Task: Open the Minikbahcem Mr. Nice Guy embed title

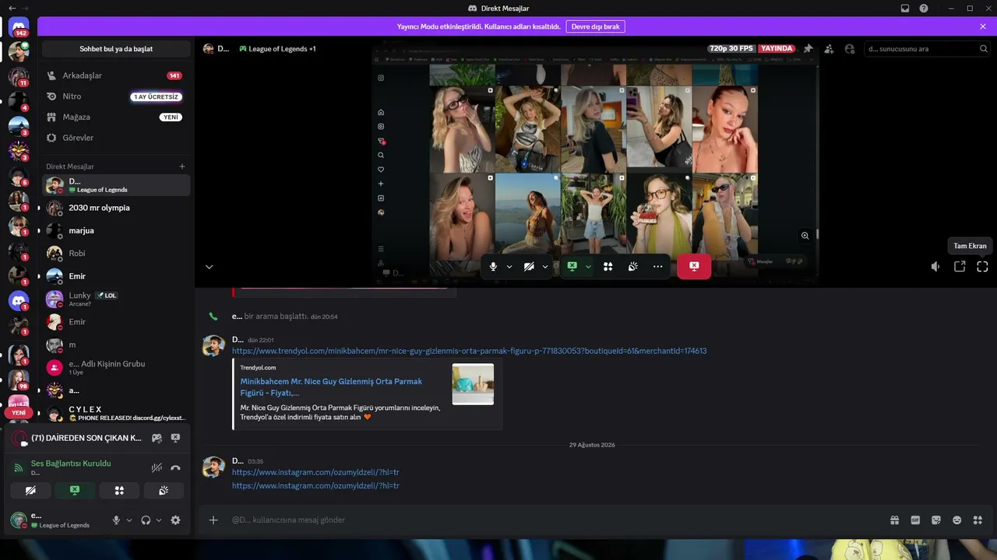Action: tap(331, 387)
